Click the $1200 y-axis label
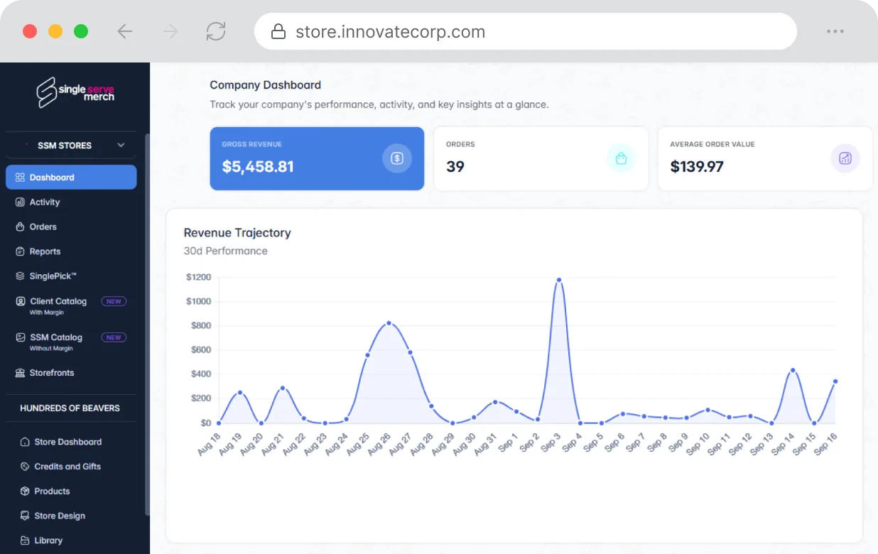 (198, 277)
